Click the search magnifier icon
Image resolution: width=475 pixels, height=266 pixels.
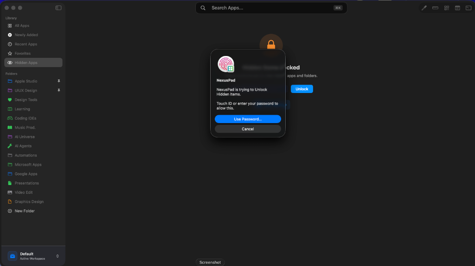pyautogui.click(x=203, y=8)
